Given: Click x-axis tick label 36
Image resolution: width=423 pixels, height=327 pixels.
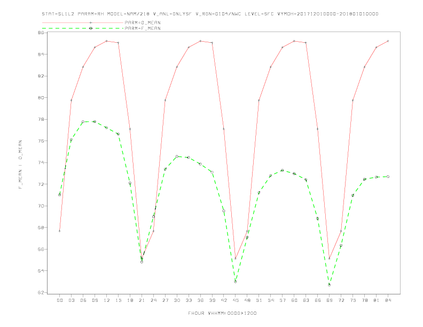Looking at the screenshot, I should coord(200,300).
